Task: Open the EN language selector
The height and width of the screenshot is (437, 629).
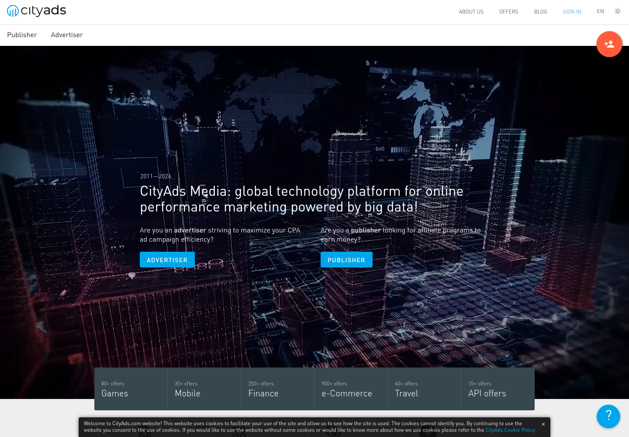Action: point(601,11)
